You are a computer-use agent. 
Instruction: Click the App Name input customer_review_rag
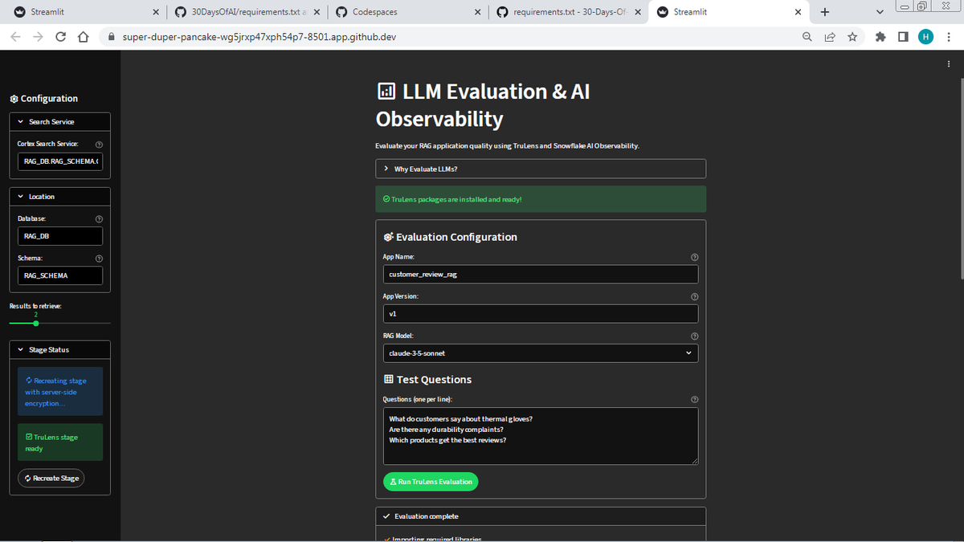click(x=541, y=274)
